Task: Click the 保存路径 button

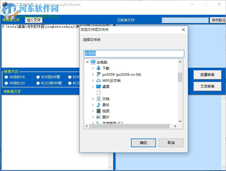Action: click(x=218, y=20)
